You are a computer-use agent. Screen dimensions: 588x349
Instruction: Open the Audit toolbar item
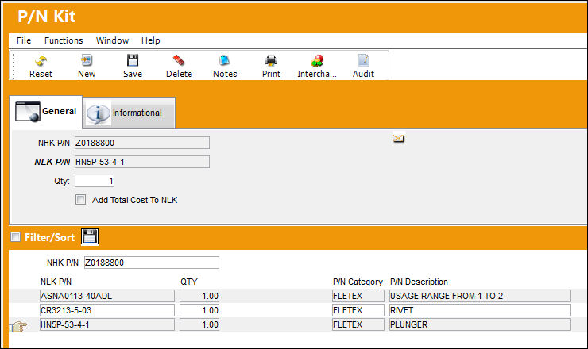click(363, 60)
